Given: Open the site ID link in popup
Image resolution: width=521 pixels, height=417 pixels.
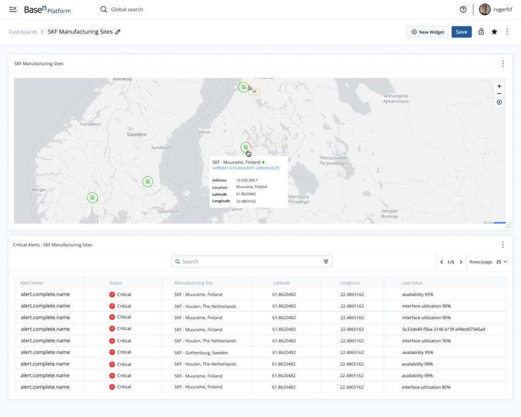Looking at the screenshot, I should (x=246, y=168).
